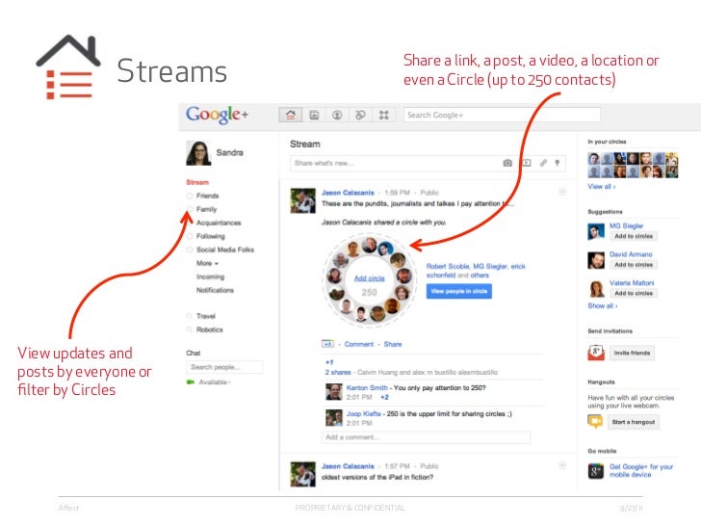Screen dimensions: 701x526
Task: Open Notifications in sidebar
Action: [x=215, y=290]
